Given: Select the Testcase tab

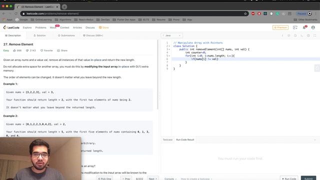Looking at the screenshot, I should [x=167, y=140].
